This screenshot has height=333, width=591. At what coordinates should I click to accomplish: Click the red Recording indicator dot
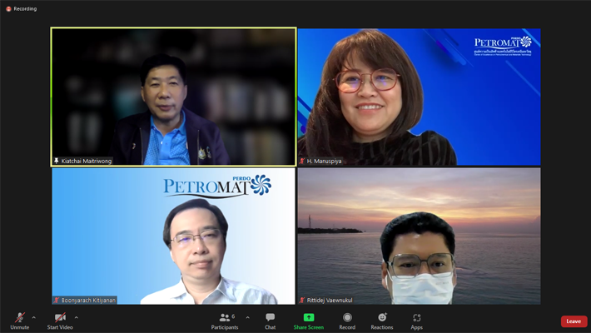[x=9, y=9]
